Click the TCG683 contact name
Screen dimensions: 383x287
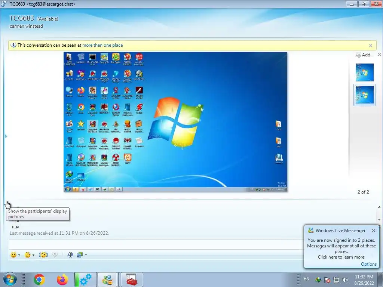click(22, 18)
